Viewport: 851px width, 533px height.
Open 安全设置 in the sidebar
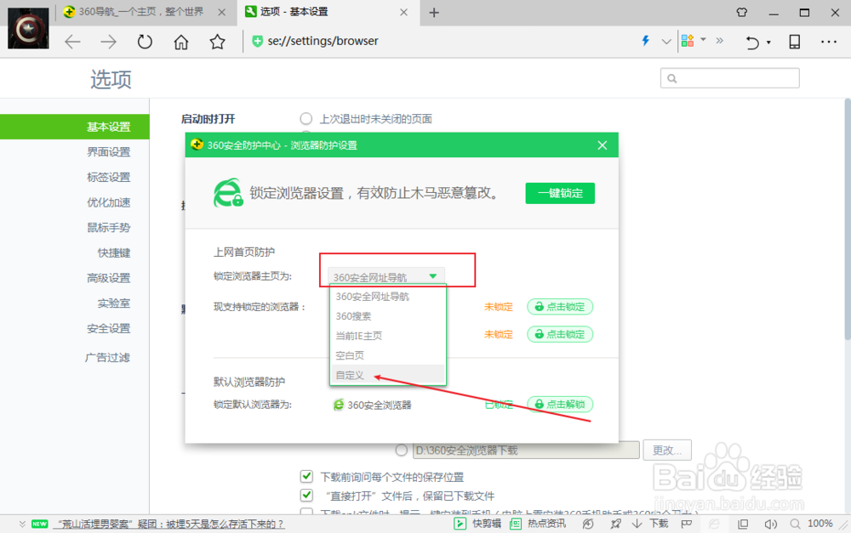(x=109, y=329)
